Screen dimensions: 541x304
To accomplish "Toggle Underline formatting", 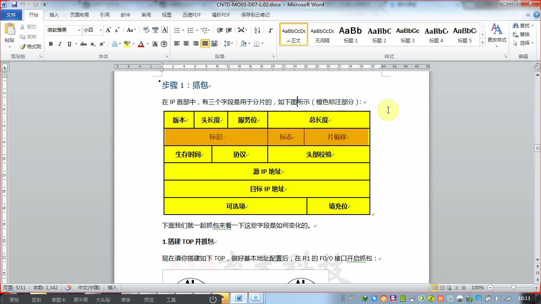I will coord(69,44).
